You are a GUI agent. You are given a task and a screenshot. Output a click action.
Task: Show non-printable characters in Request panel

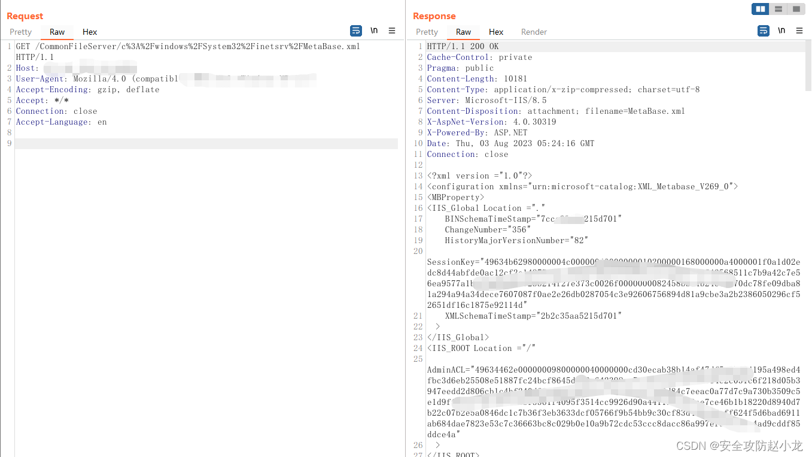coord(374,31)
